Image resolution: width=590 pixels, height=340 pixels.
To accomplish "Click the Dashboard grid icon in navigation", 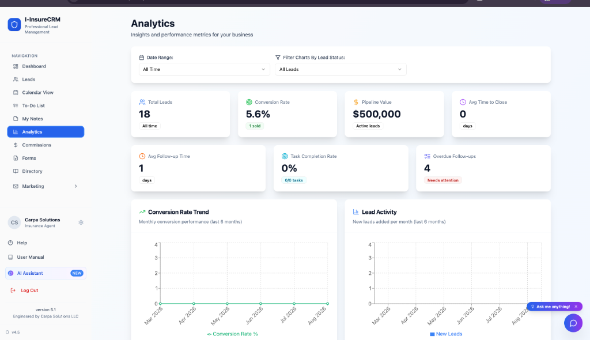I will pyautogui.click(x=16, y=66).
